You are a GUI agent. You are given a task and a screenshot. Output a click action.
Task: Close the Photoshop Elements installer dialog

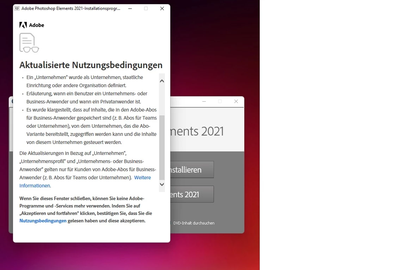tap(162, 8)
